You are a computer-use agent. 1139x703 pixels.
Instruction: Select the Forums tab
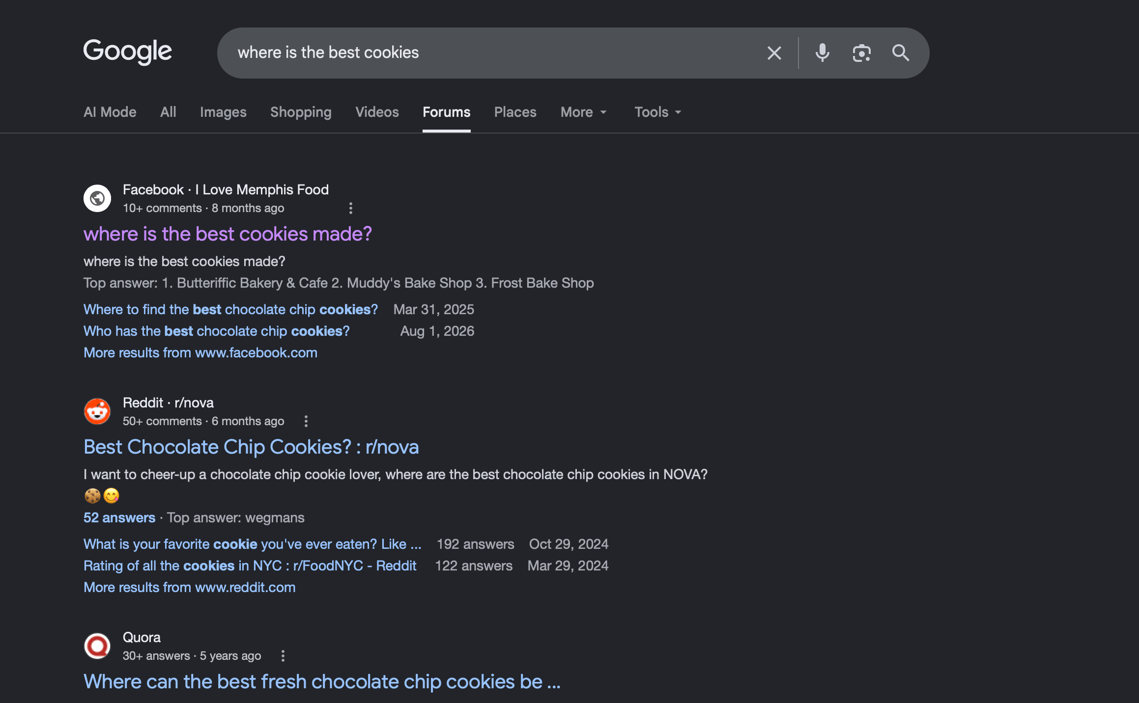coord(447,112)
